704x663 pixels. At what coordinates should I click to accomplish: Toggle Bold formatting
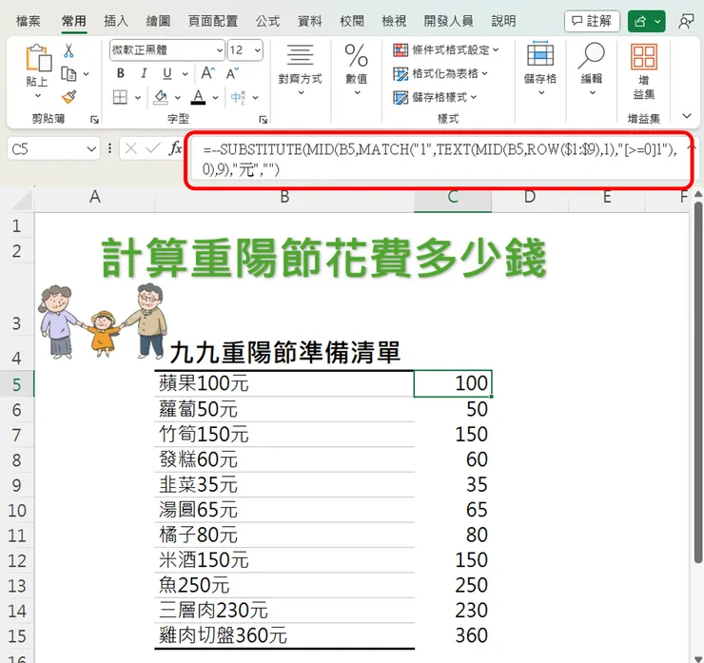coord(120,73)
